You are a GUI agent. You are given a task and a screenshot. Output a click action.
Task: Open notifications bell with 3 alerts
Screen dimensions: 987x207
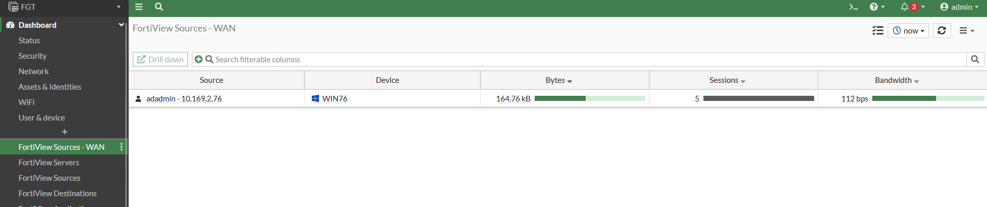click(912, 7)
